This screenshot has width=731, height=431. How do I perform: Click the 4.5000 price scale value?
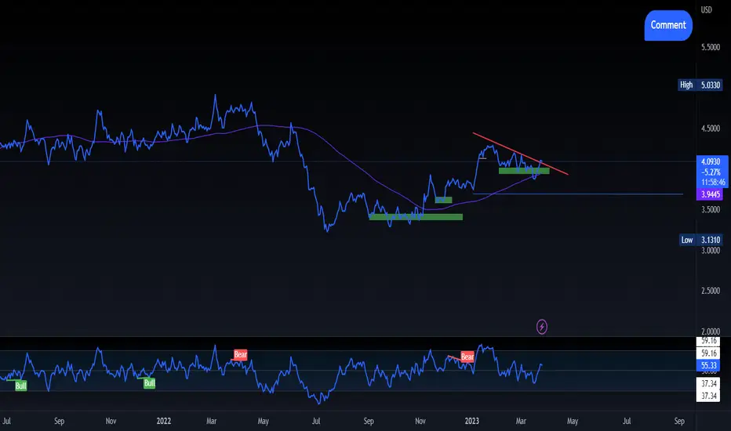coord(711,129)
